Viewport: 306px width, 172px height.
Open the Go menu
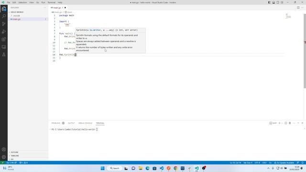tap(37, 2)
